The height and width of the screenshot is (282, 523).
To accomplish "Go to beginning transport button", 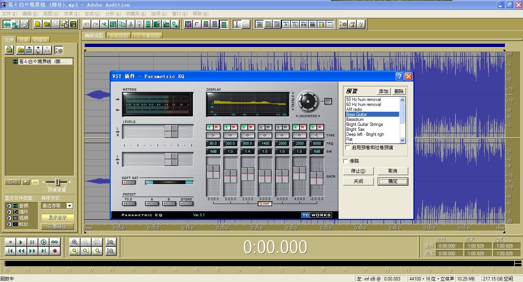I will [x=10, y=251].
